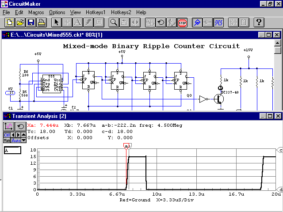Open the Macros menu
Image resolution: width=283 pixels, height=212 pixels.
[x=36, y=12]
